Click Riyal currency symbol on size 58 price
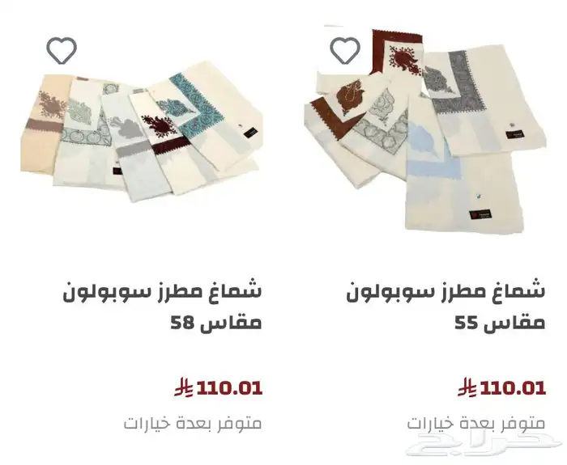This screenshot has height=465, width=567. coord(185,387)
